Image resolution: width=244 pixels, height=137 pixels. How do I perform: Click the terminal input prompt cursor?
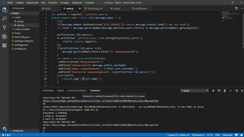[43, 131]
